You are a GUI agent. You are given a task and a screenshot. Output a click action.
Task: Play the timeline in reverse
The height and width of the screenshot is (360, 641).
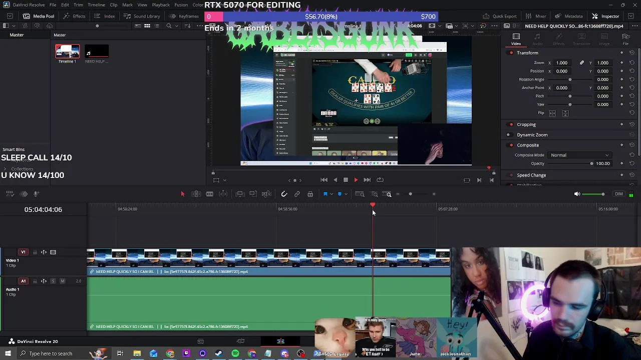tap(335, 180)
